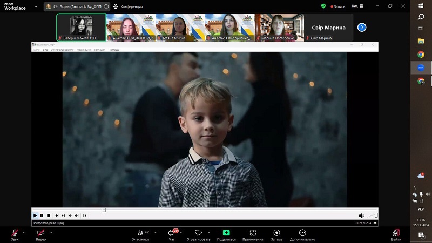Expand video options arrow next to Видео
This screenshot has height=243, width=432.
coord(51,233)
